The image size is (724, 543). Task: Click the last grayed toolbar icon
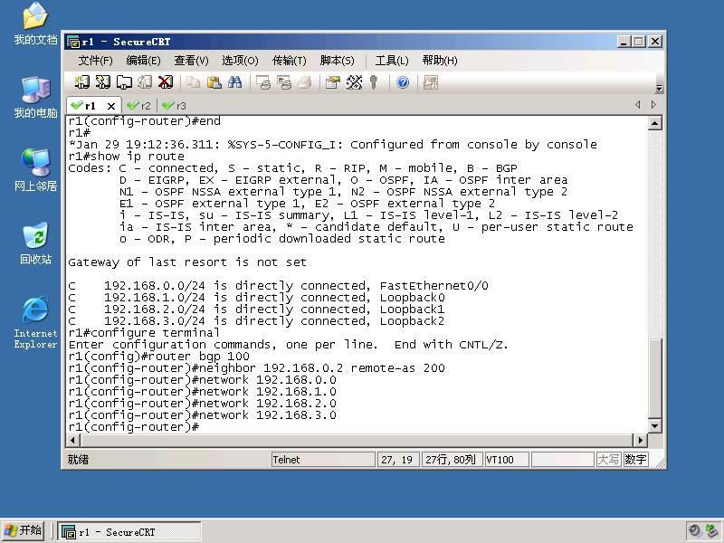(x=431, y=82)
